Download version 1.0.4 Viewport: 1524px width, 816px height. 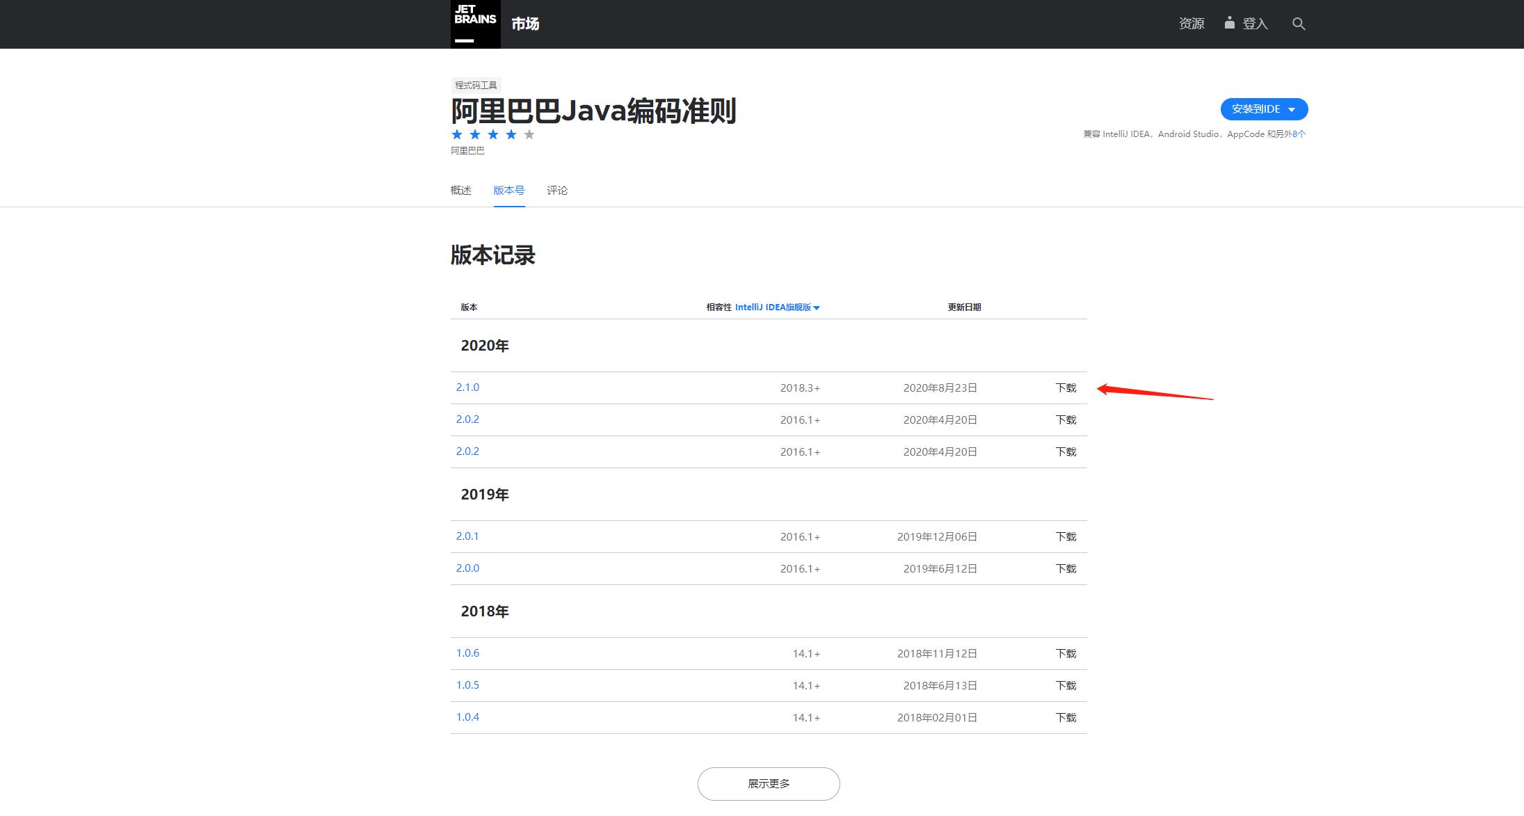point(1066,718)
